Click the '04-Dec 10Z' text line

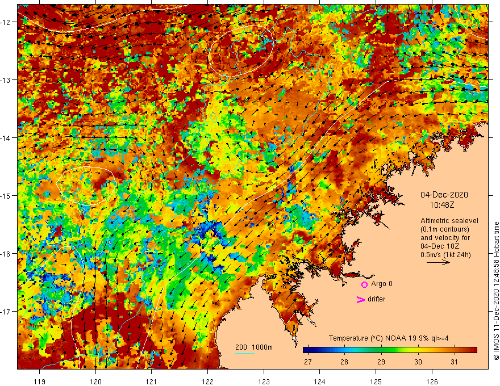coord(441,246)
